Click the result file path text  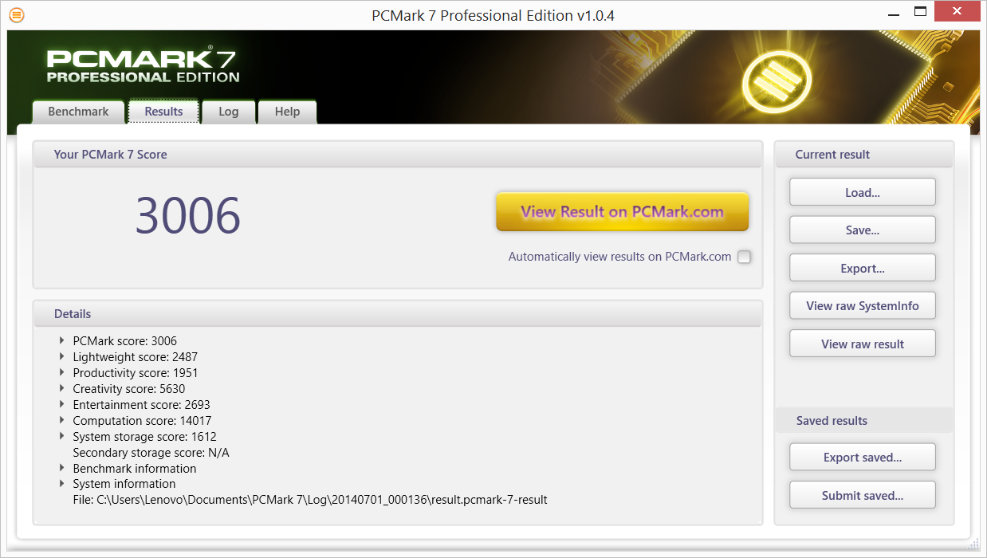point(310,500)
